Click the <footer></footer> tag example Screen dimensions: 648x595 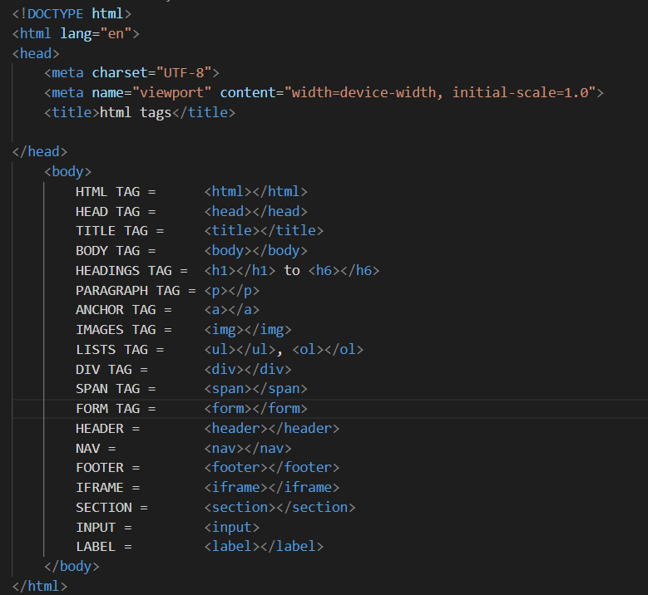(272, 467)
